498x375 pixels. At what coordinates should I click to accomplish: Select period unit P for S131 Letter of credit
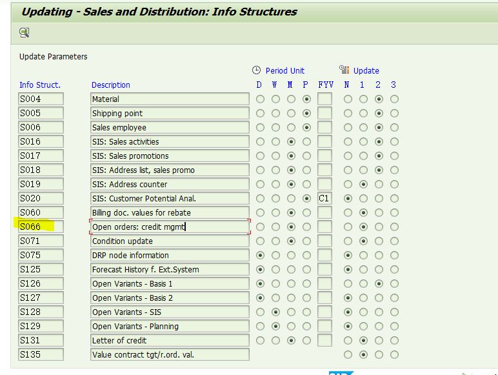tap(306, 341)
